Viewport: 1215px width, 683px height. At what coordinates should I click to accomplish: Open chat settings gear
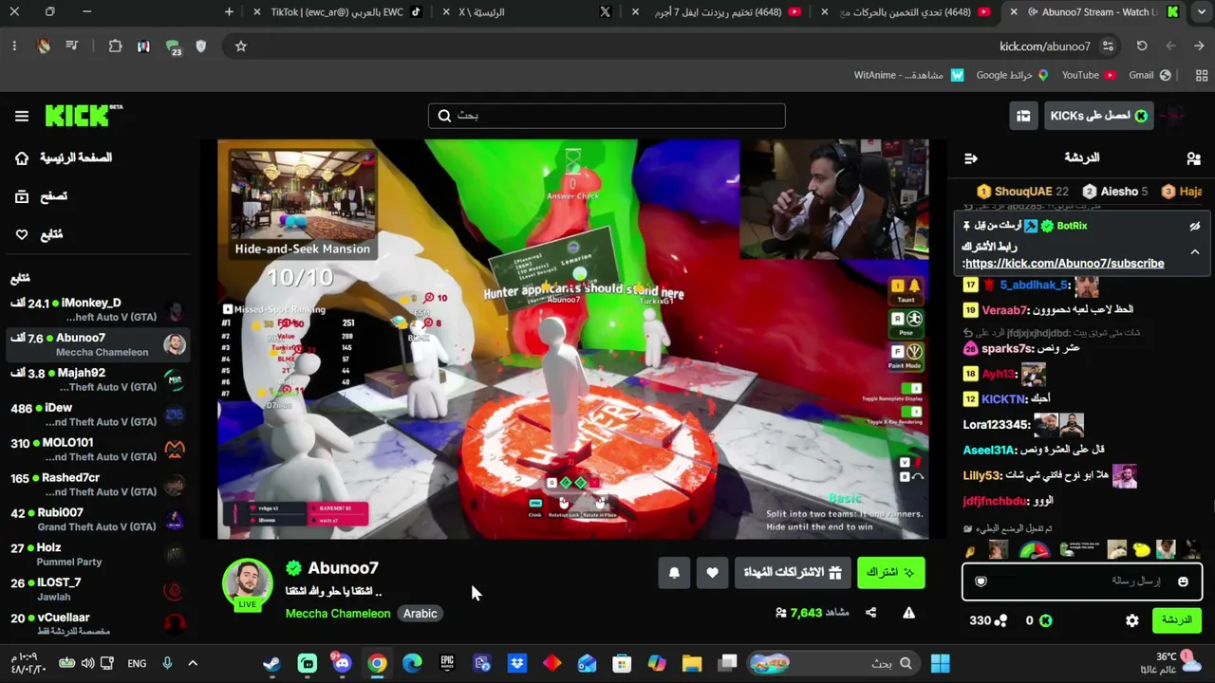click(1132, 620)
